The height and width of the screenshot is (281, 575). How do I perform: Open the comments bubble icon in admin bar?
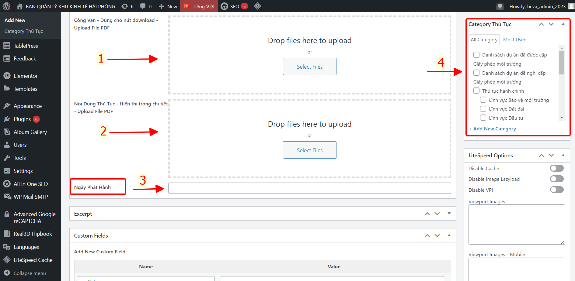[x=143, y=6]
